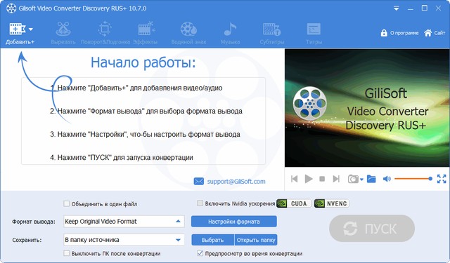This screenshot has height=263, width=450.
Task: Maximize the window
Action: (425, 8)
